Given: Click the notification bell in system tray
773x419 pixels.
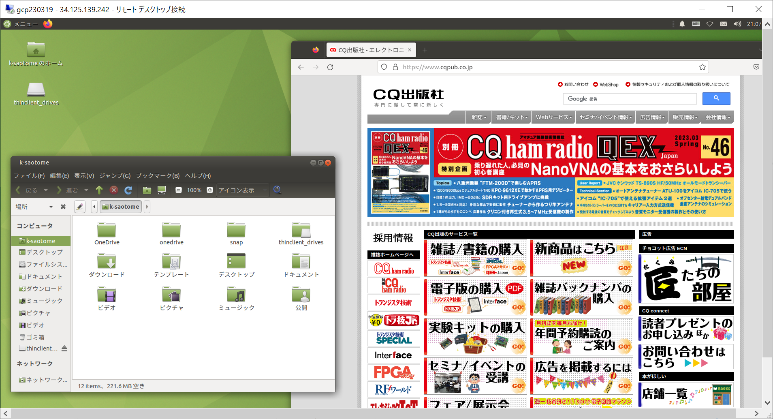Looking at the screenshot, I should click(682, 24).
